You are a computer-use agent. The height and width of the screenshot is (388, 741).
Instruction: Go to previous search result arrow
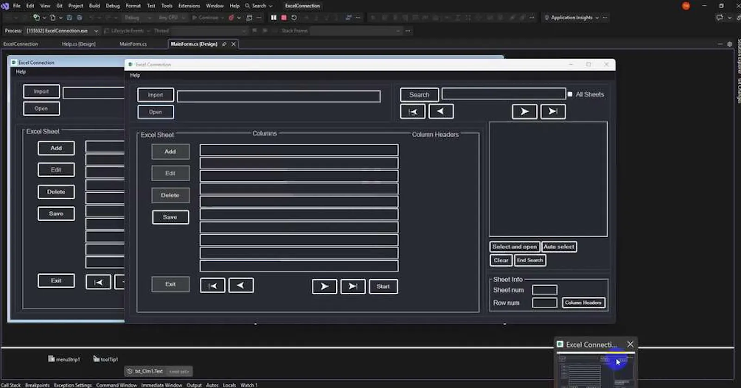point(441,111)
